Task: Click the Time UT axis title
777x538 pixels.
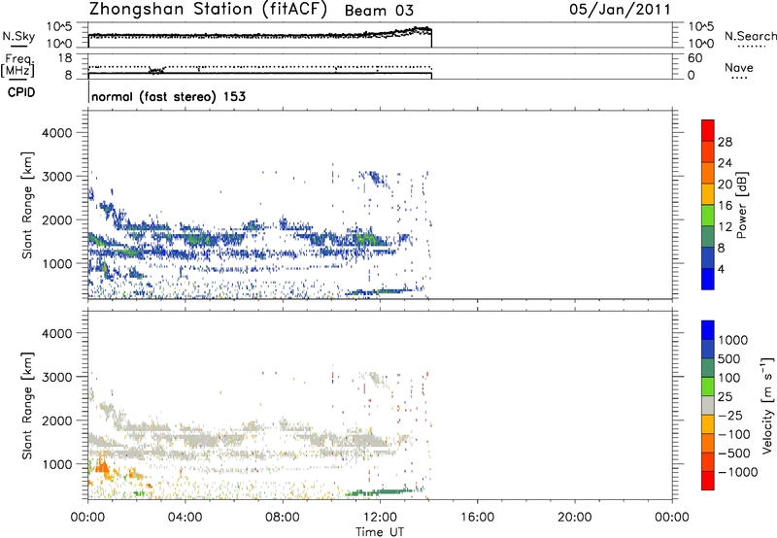Action: point(380,532)
